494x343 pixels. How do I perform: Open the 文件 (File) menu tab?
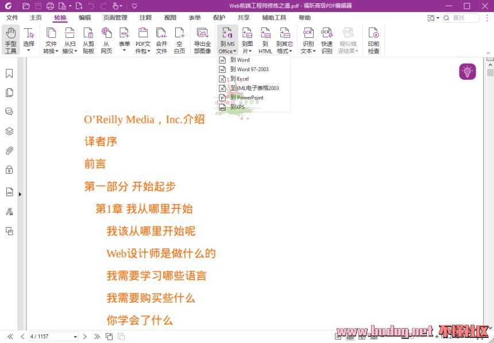click(x=12, y=18)
